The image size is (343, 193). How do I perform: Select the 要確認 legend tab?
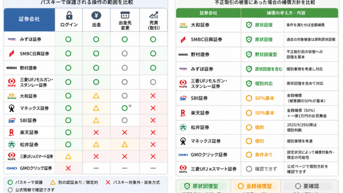coord(308,186)
